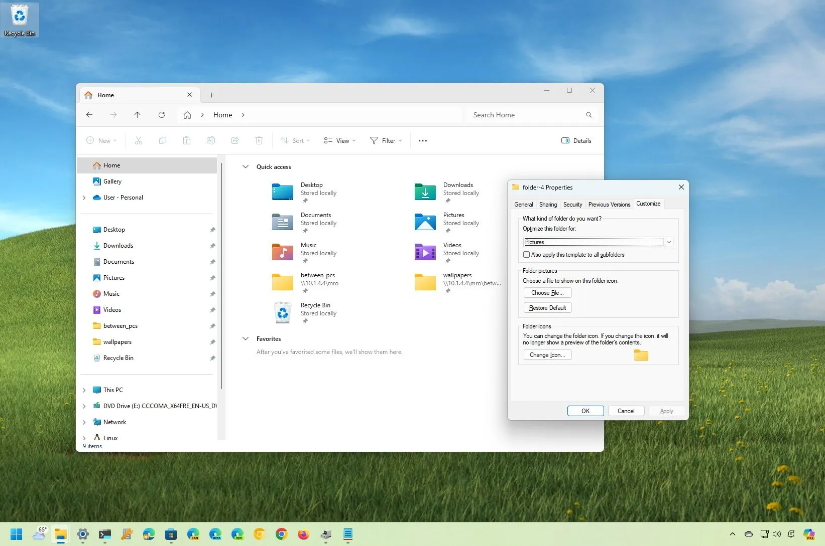
Task: Cancel the folder-4 Properties dialog
Action: pos(626,411)
